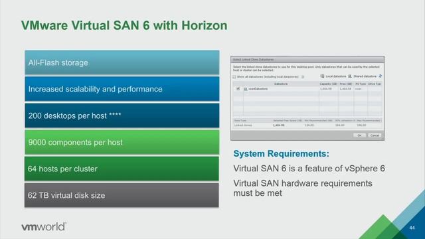
Task: Click the Select Linked Clone Datastores title bar
Action: pos(307,60)
